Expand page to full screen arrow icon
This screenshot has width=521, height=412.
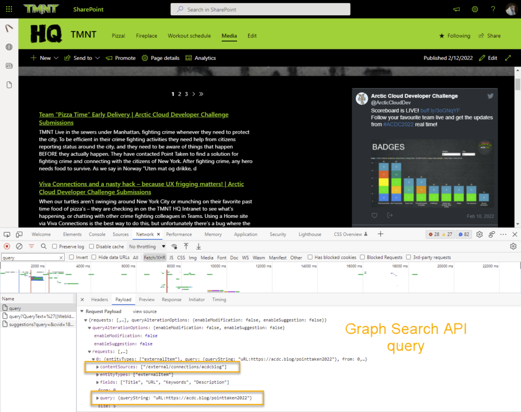tap(508, 58)
